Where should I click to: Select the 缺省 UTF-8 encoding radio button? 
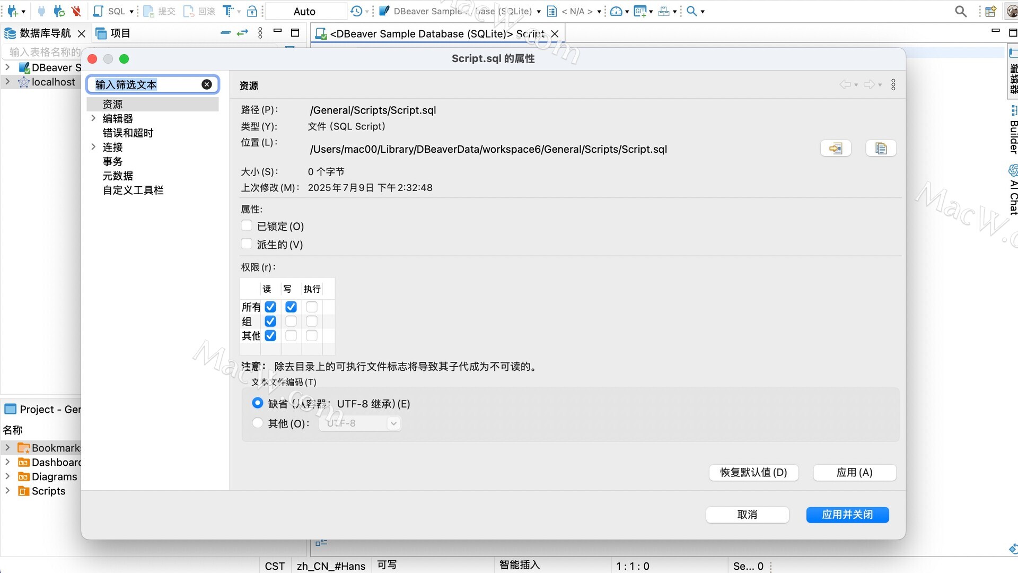[258, 403]
